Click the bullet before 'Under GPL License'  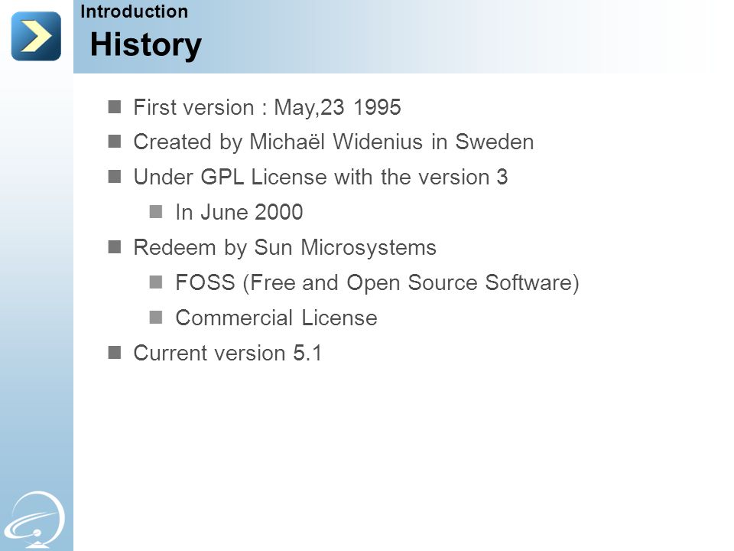click(x=115, y=177)
